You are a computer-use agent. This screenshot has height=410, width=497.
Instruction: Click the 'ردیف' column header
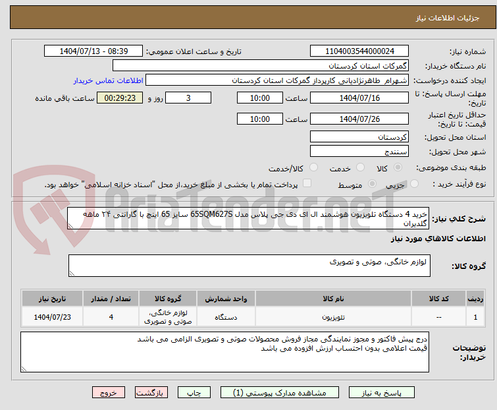[x=475, y=299]
